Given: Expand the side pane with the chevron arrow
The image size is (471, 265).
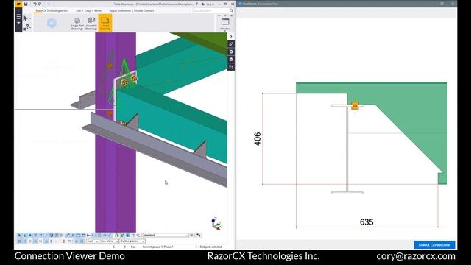Looking at the screenshot, I should tap(231, 36).
